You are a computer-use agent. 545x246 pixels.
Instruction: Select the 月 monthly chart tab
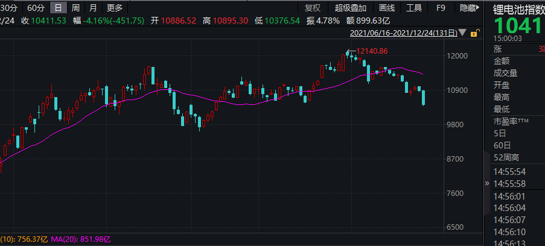92,8
